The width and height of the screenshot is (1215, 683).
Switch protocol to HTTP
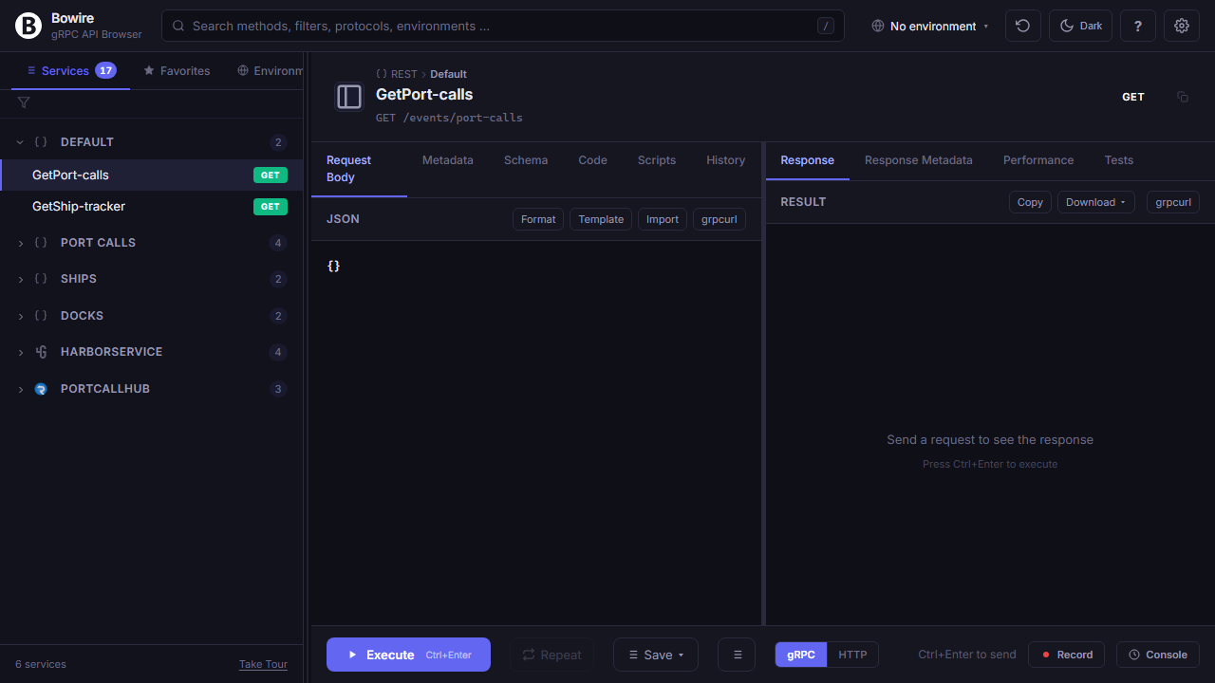click(x=852, y=655)
